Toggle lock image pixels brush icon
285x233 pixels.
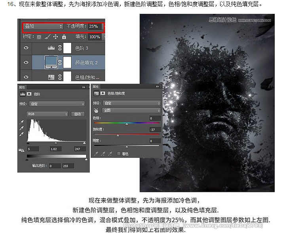click(x=47, y=37)
